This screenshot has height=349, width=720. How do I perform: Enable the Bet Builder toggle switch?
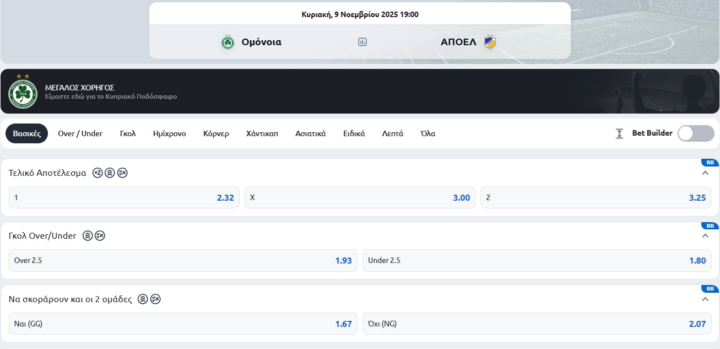695,133
